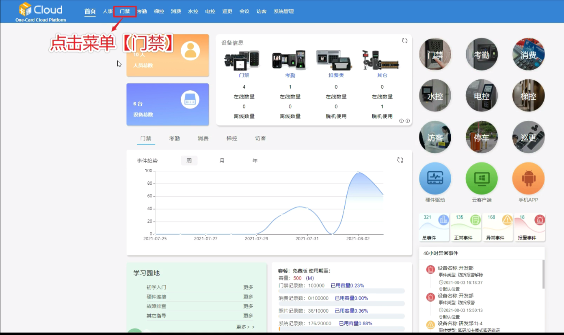Expand 更多 next to 故障排查
The image size is (564, 335).
[x=248, y=306]
